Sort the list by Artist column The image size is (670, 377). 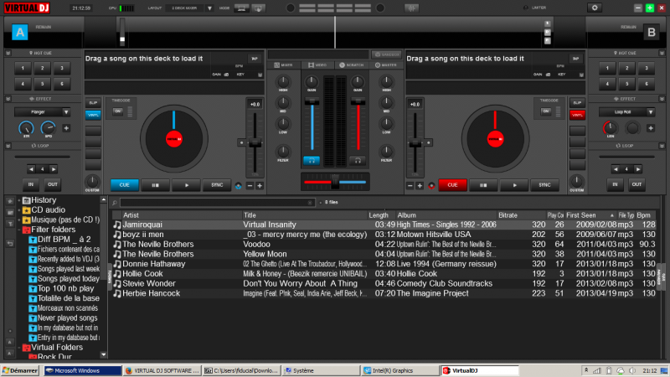click(182, 215)
